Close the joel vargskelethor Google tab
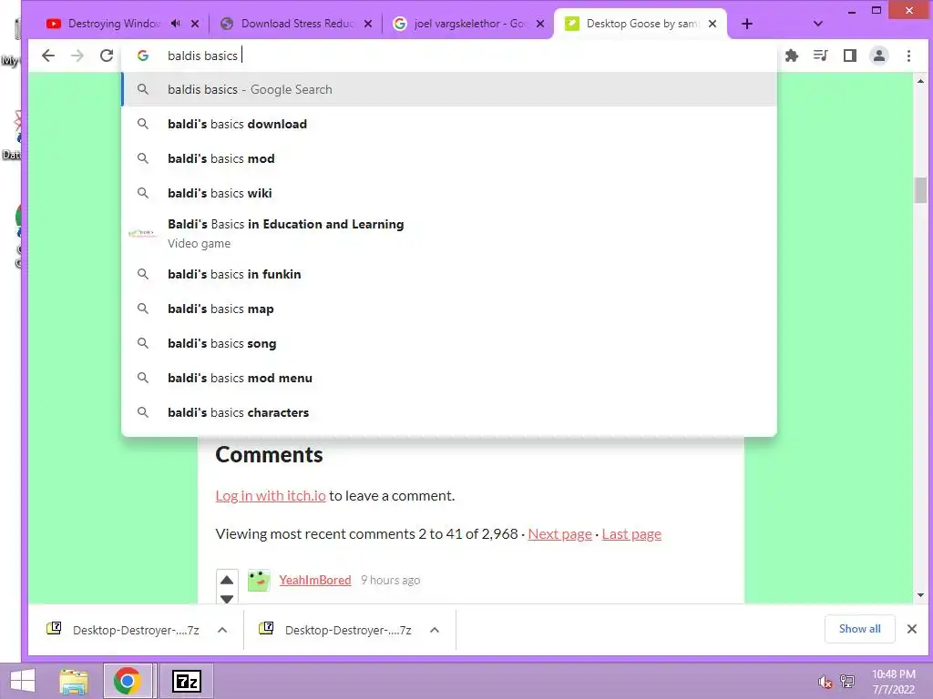Image resolution: width=933 pixels, height=699 pixels. tap(540, 24)
